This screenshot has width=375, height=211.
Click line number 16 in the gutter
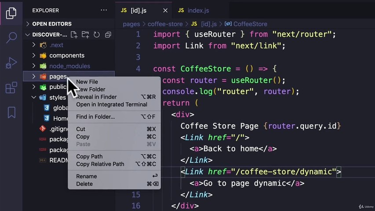[135, 206]
